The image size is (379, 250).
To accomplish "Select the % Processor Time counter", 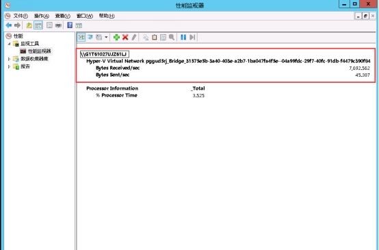I will [x=116, y=95].
